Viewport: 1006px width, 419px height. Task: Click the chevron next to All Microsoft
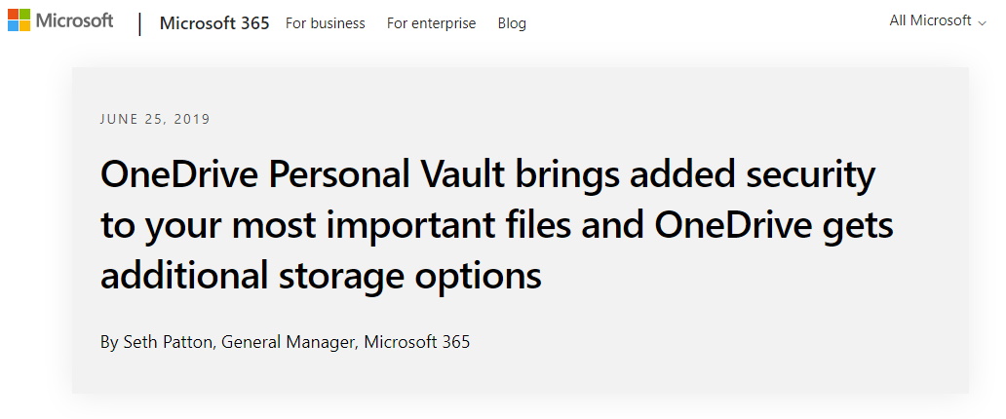[982, 23]
